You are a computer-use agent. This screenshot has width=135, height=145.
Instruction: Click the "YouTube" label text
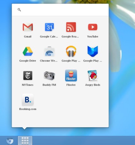93,36
